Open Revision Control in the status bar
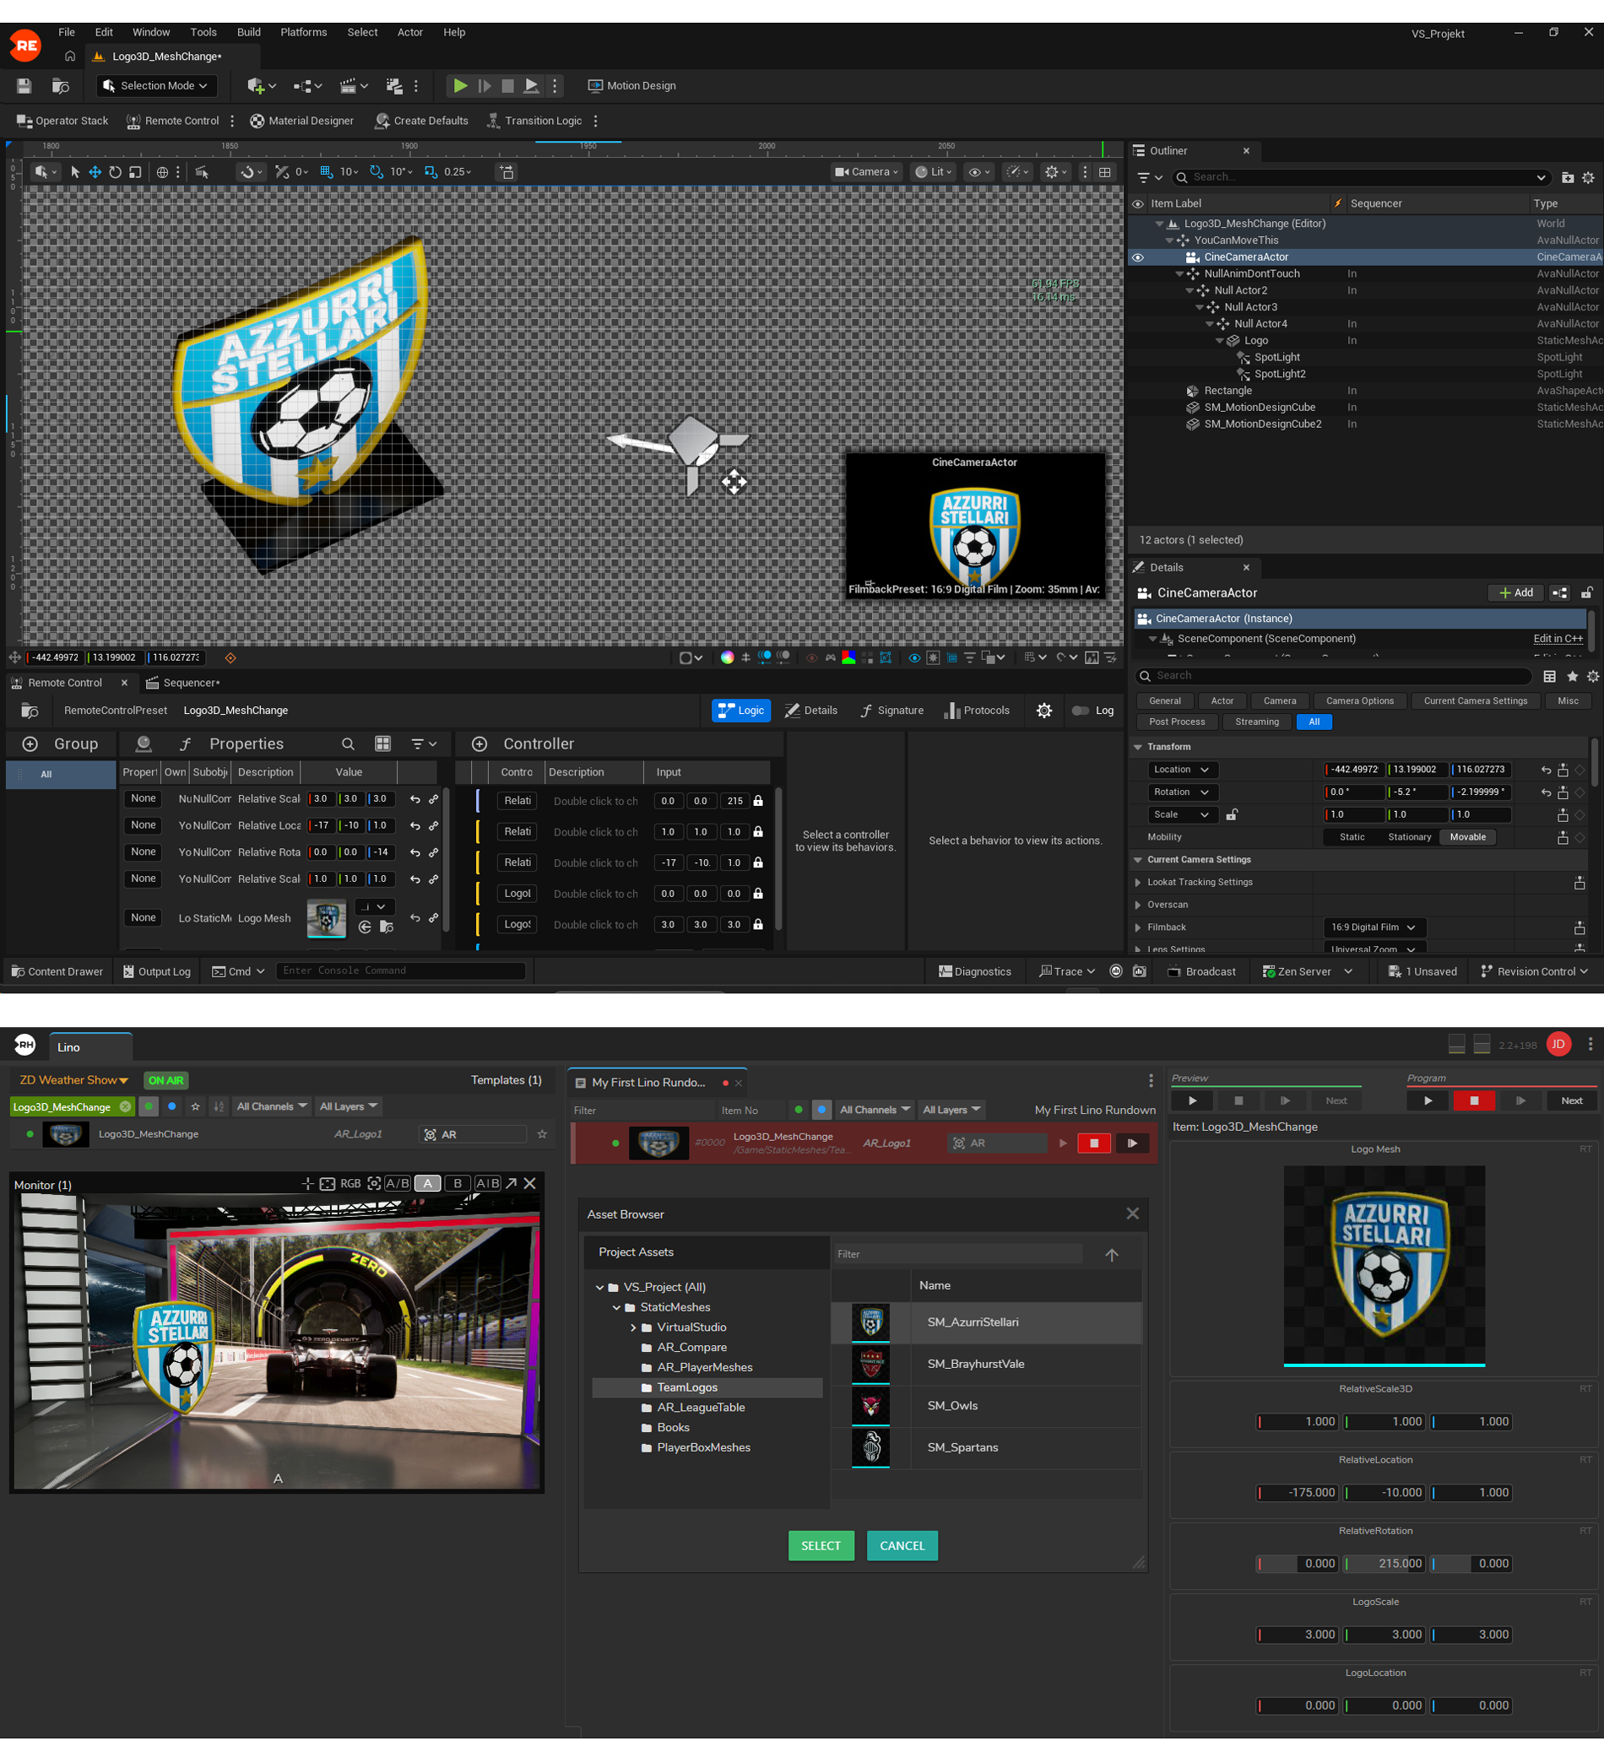 1534,972
